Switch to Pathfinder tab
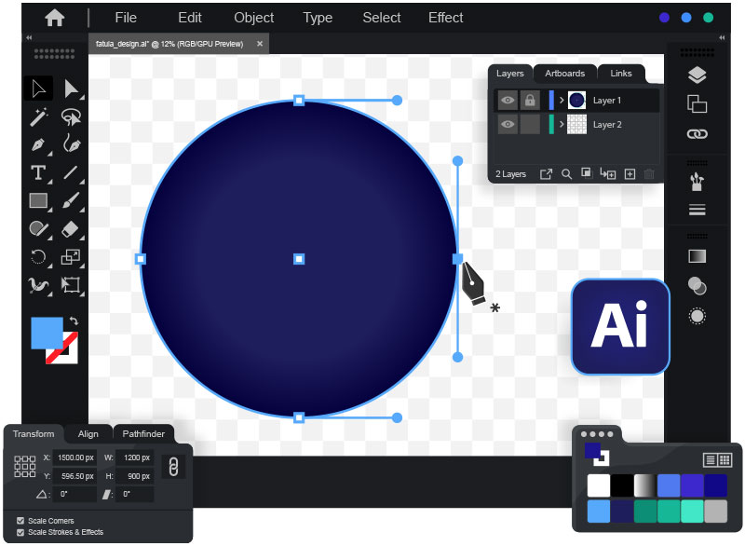 143,434
